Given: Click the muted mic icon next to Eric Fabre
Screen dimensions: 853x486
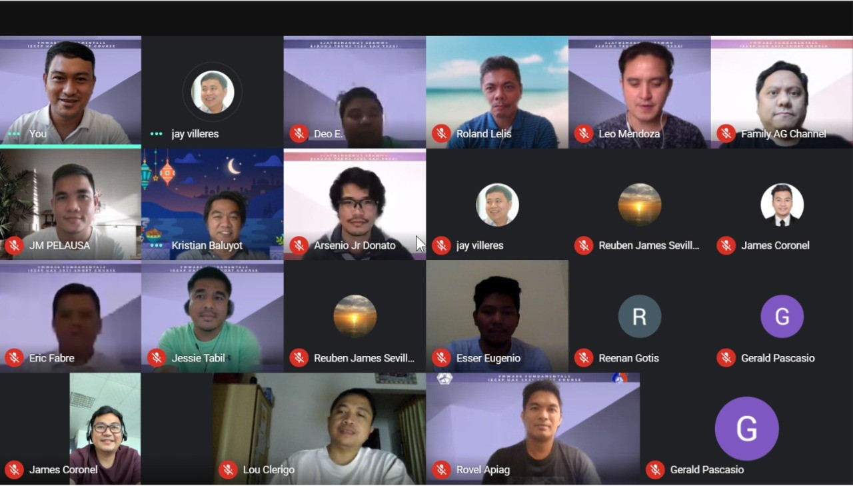Looking at the screenshot, I should [x=14, y=358].
